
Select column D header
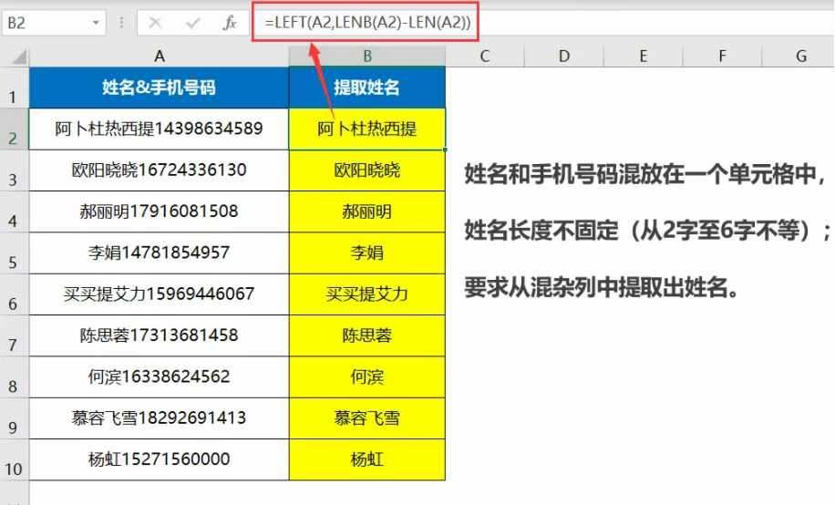click(x=564, y=57)
